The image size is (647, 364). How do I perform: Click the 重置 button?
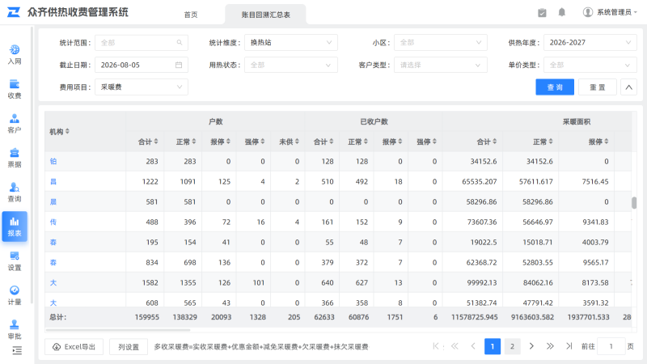(x=597, y=87)
